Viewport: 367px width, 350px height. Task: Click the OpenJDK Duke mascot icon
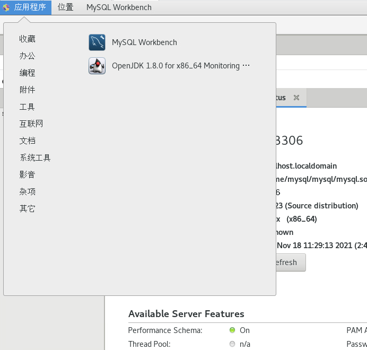pyautogui.click(x=97, y=66)
